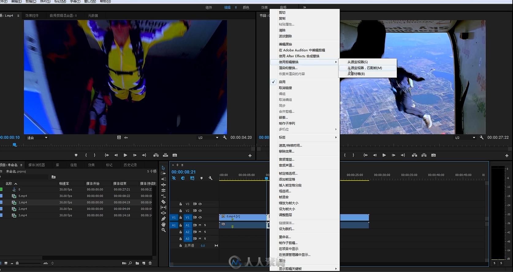Uncheck the 启用 (Enable) context menu item
The height and width of the screenshot is (272, 513).
click(x=282, y=82)
